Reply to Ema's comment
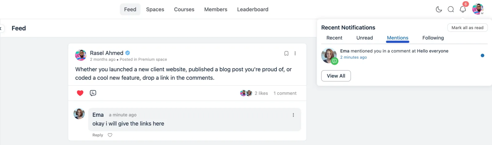Viewport: 492px width, 145px height. pyautogui.click(x=98, y=135)
